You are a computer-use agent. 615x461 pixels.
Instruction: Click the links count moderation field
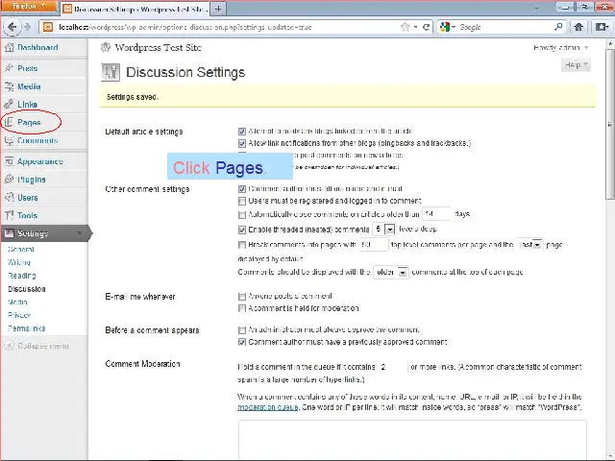pyautogui.click(x=393, y=367)
